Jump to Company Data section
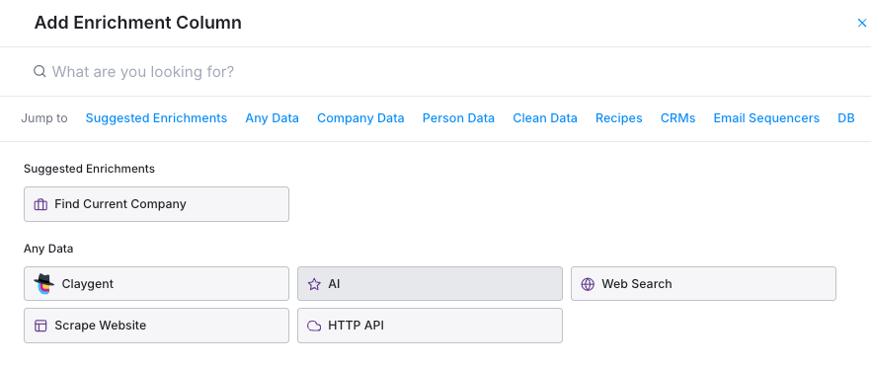The height and width of the screenshot is (365, 871). click(x=360, y=118)
